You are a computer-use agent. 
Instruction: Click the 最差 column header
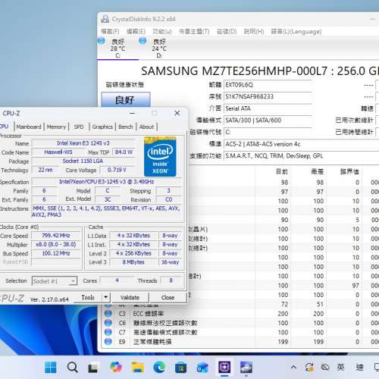tap(317, 172)
